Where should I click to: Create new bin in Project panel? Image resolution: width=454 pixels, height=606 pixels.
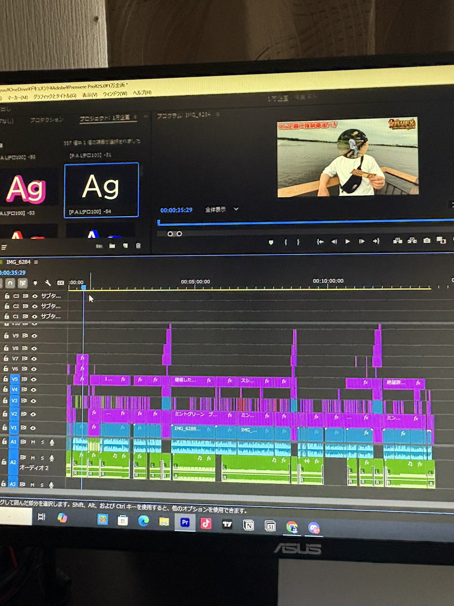pos(112,246)
